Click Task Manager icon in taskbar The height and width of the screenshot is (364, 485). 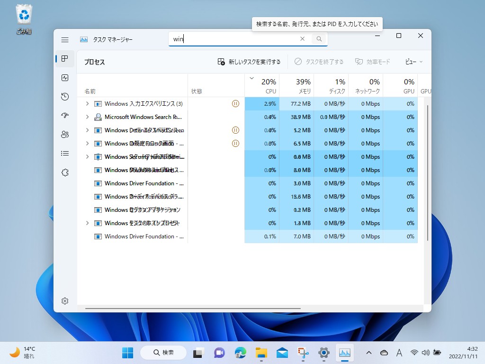[x=345, y=353]
